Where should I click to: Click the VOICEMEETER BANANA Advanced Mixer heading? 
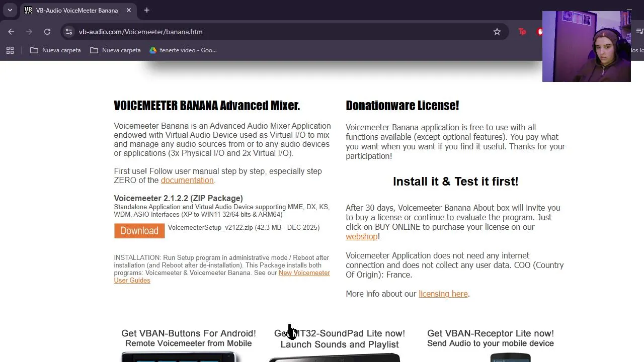pyautogui.click(x=207, y=106)
